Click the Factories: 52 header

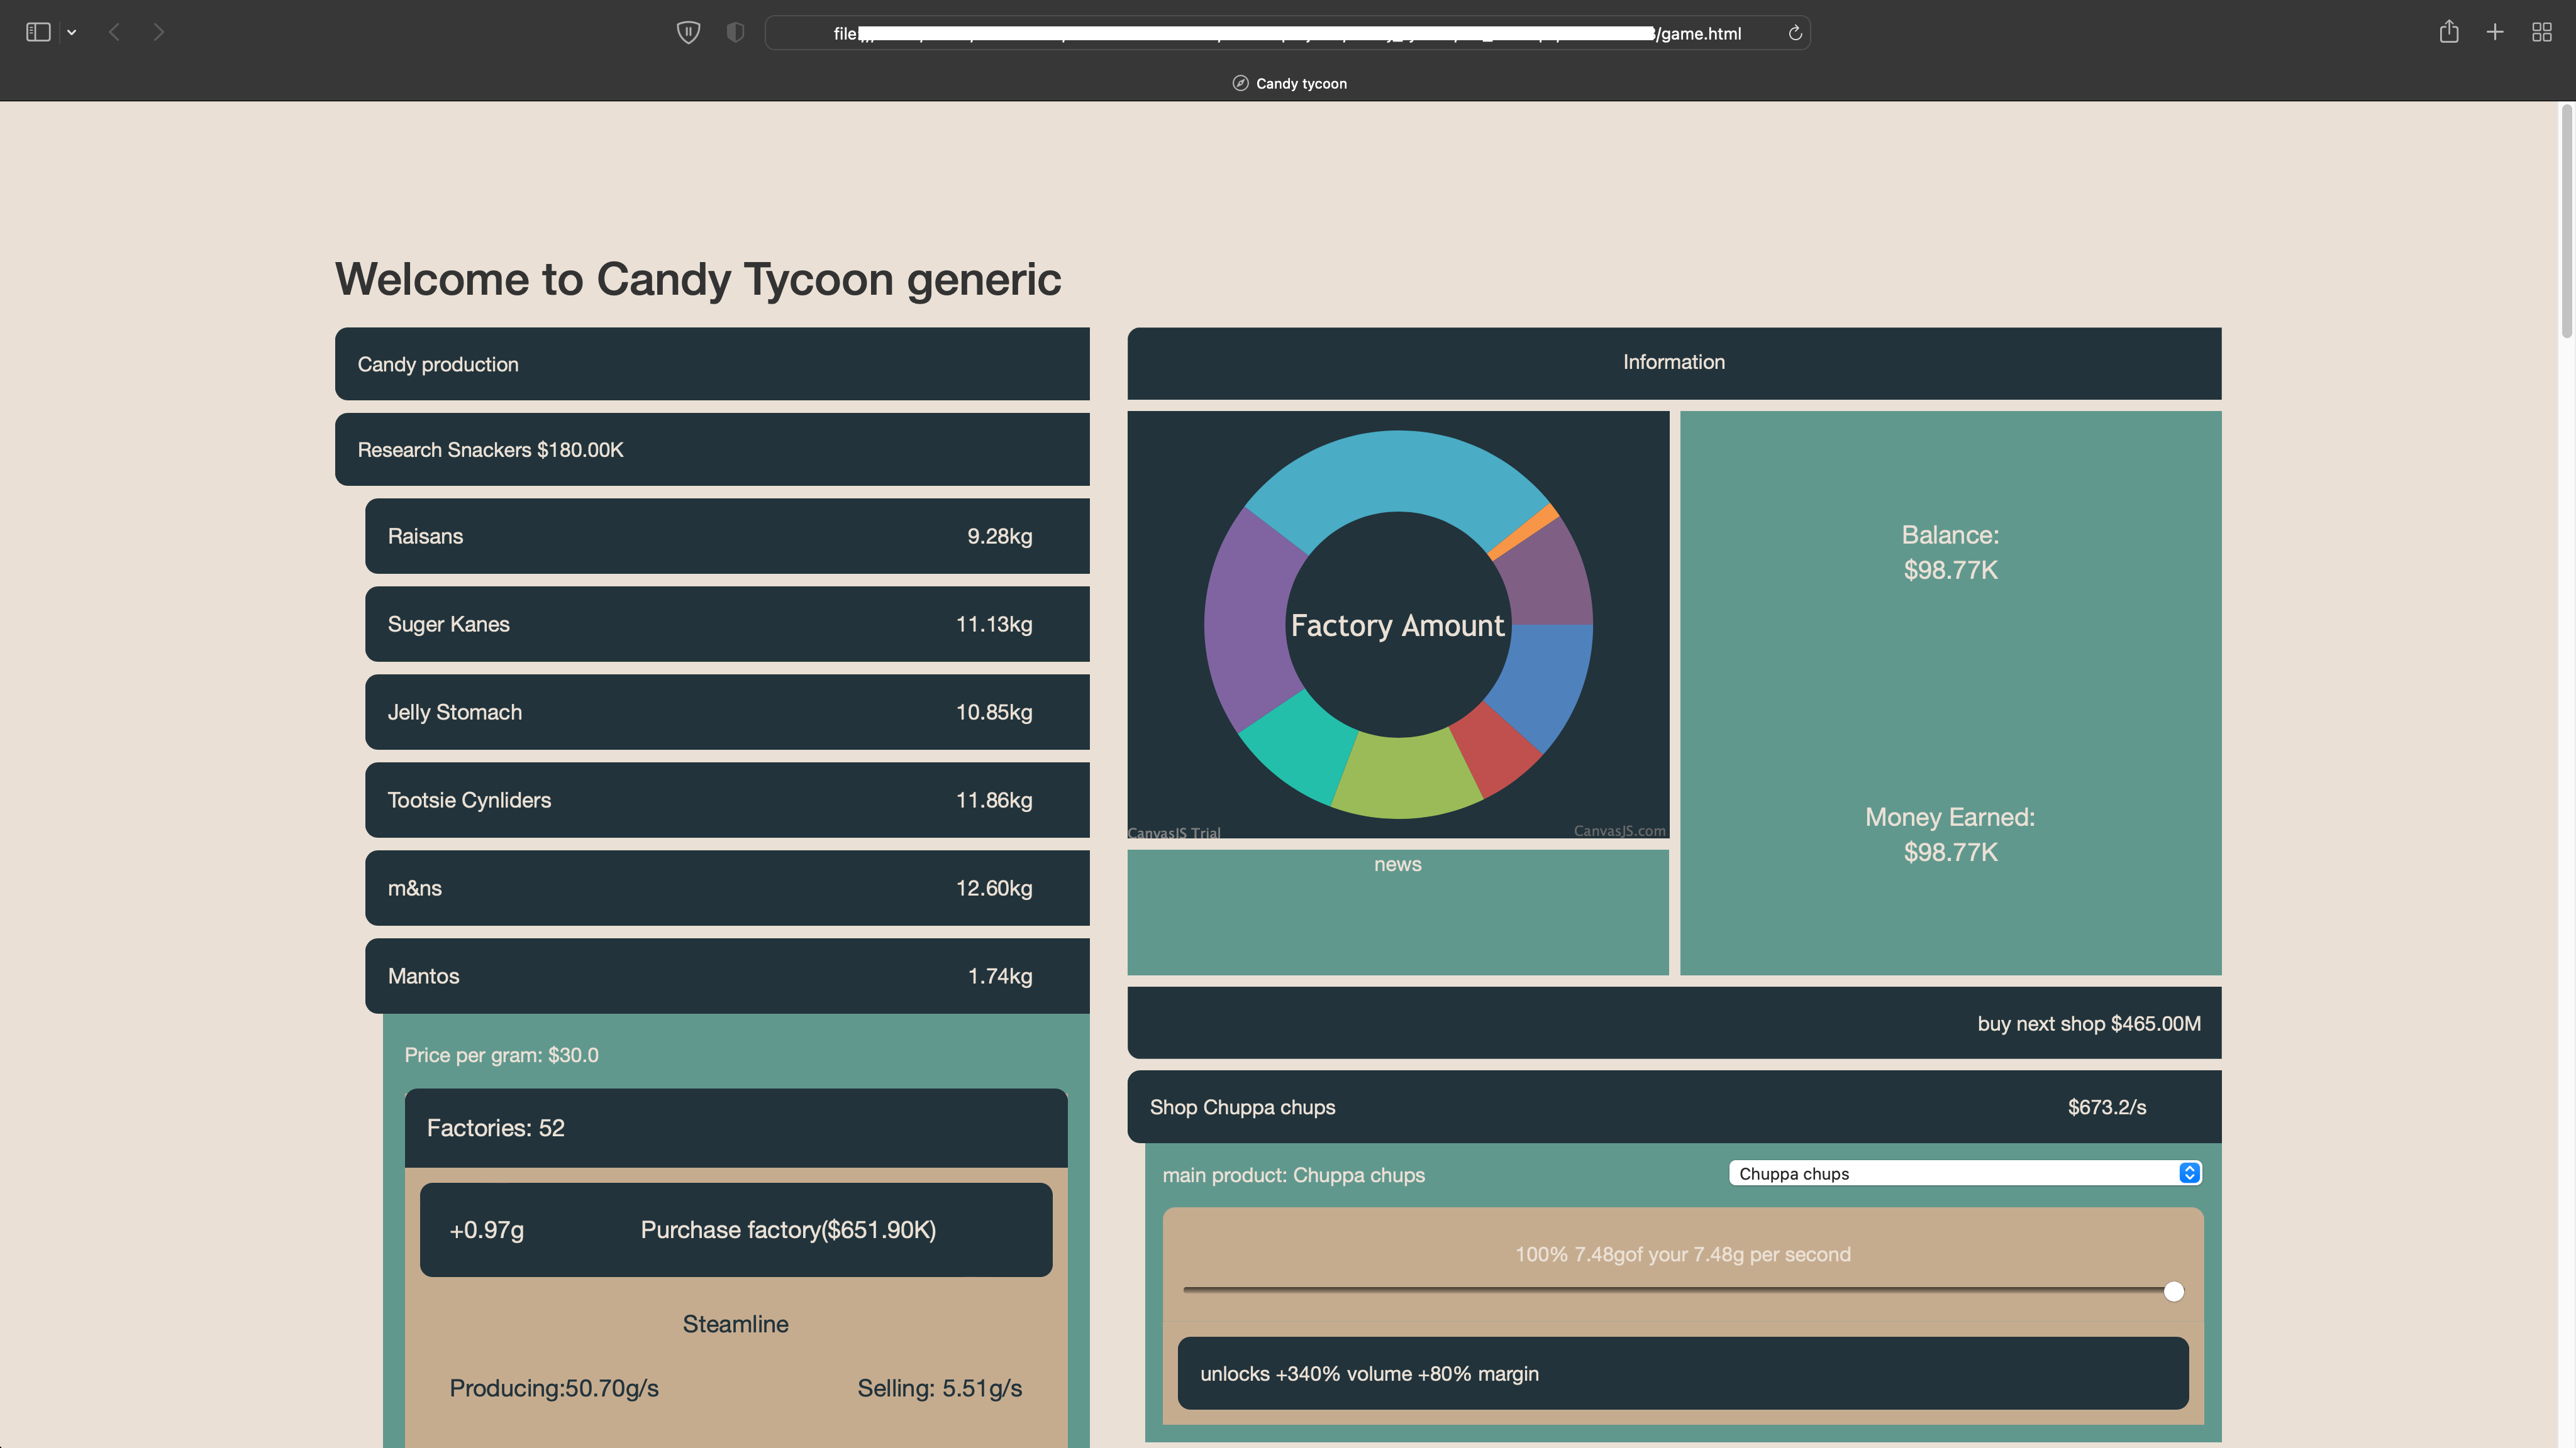[736, 1127]
